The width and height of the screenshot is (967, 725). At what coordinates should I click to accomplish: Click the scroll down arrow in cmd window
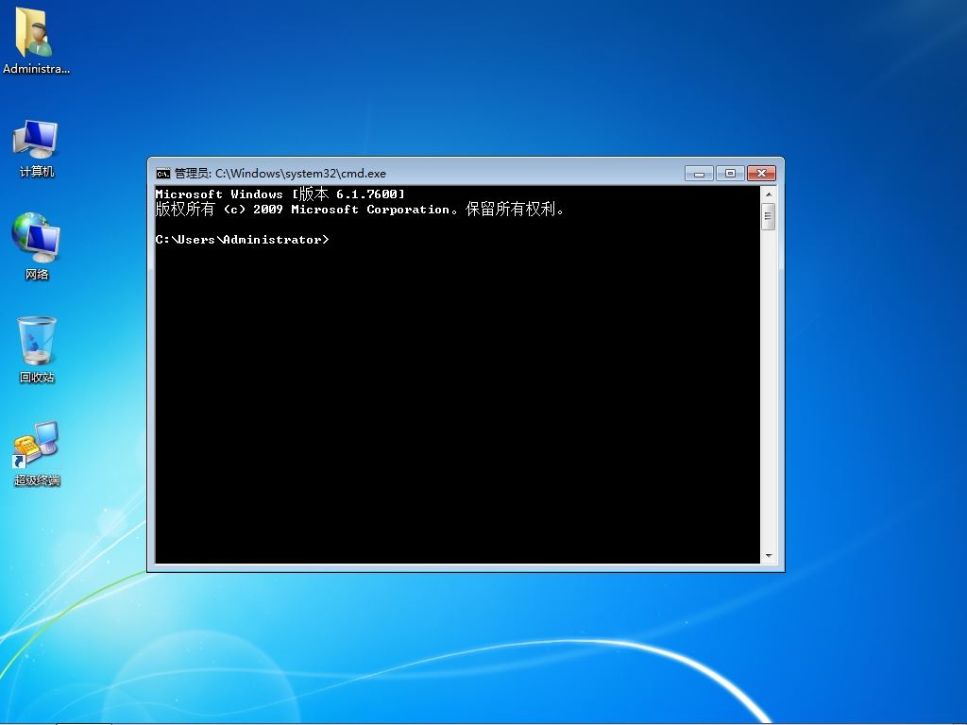tap(769, 555)
